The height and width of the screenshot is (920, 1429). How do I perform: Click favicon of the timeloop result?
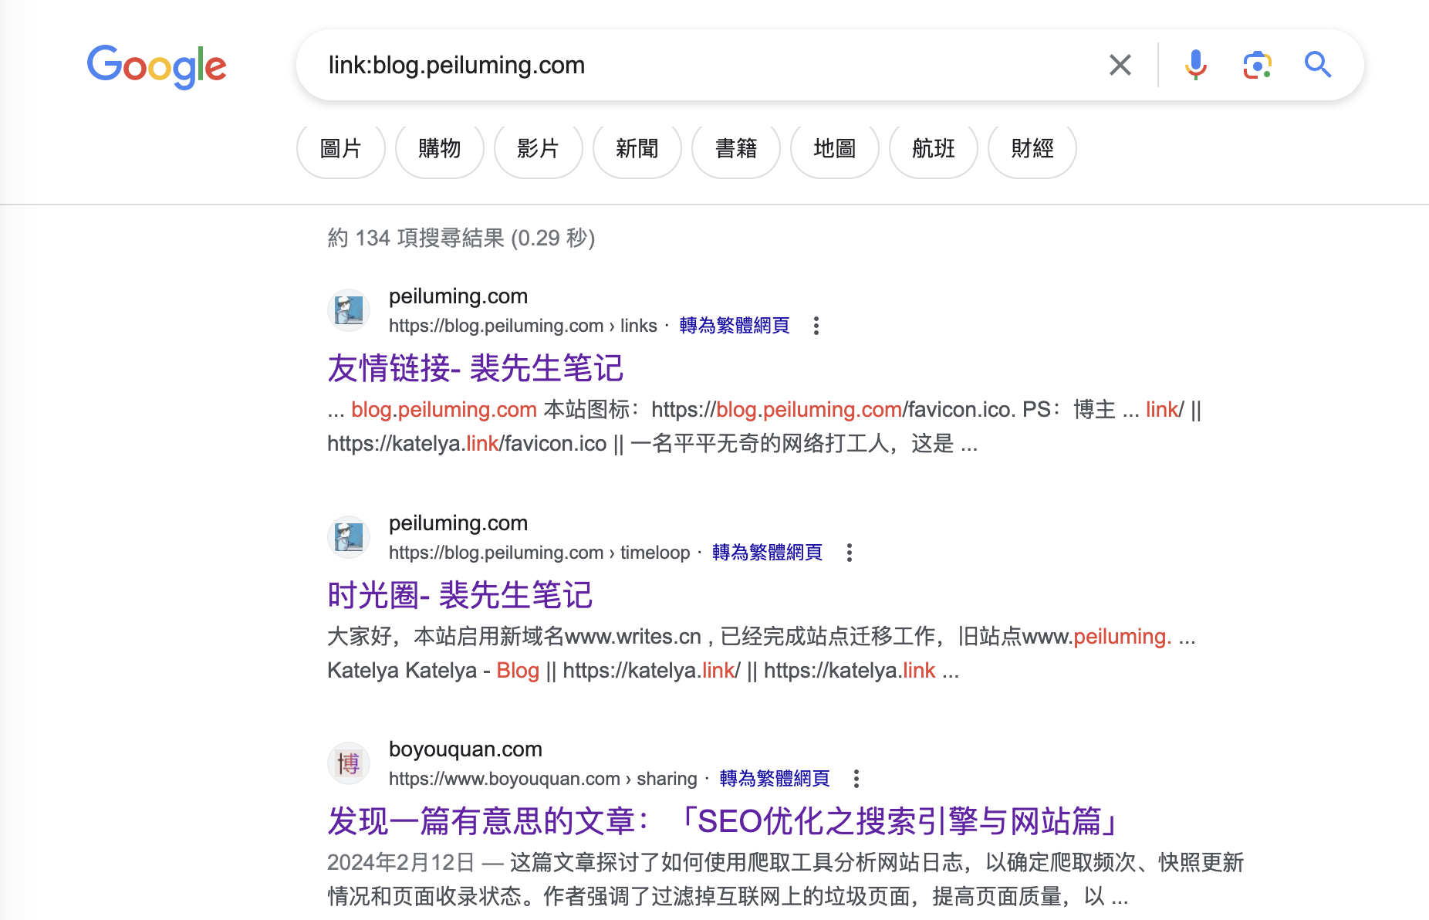[x=349, y=537]
